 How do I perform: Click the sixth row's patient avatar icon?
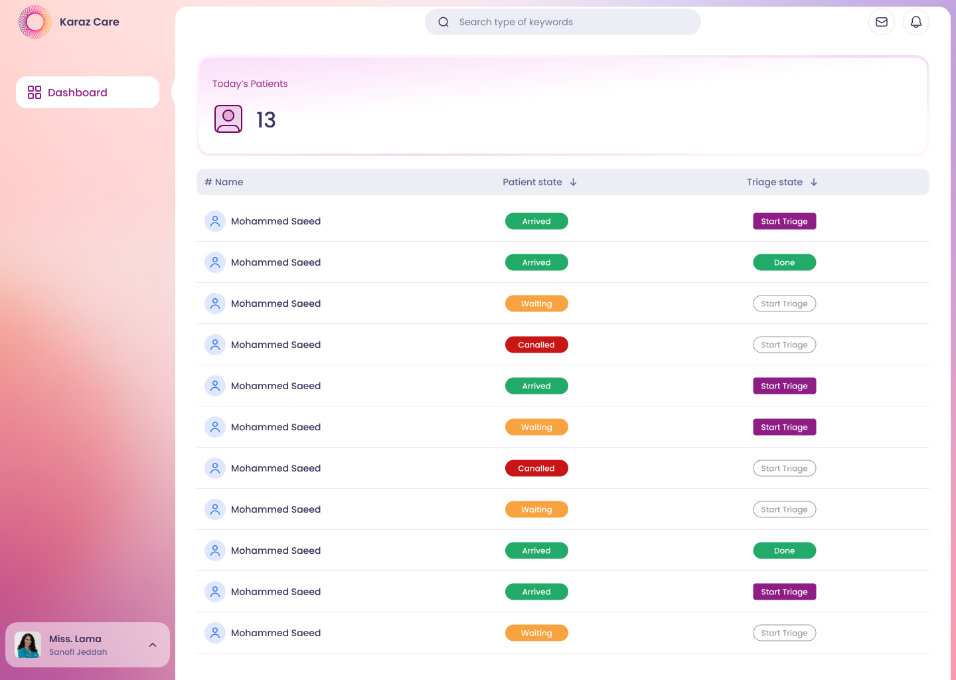pyautogui.click(x=215, y=427)
